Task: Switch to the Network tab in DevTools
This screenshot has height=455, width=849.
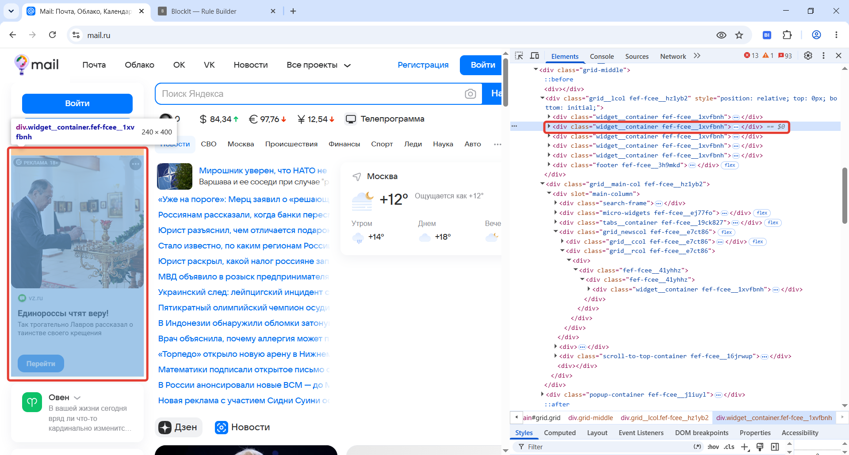Action: click(x=673, y=56)
